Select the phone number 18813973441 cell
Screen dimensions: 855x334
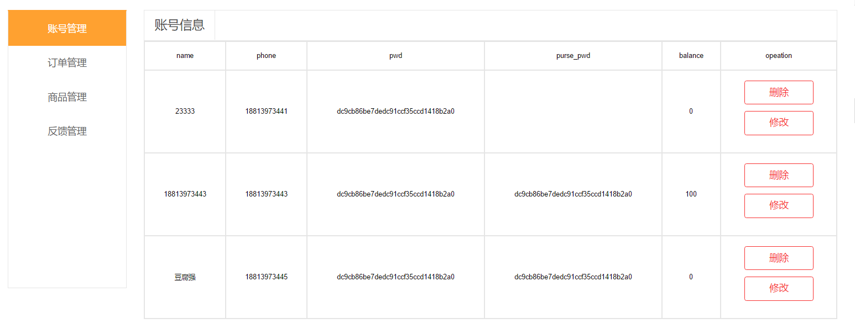[266, 112]
